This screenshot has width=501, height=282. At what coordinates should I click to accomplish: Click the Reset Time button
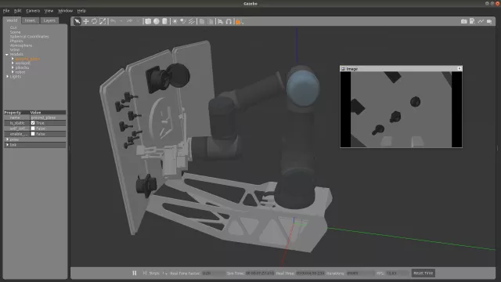[423, 273]
